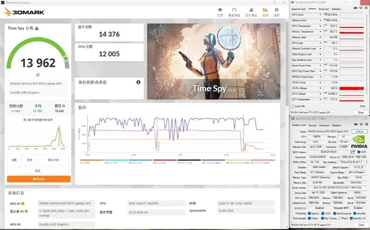Click the Lookup button in GPU-Z
Screen dimensions: 370x230
(x=359, y=131)
